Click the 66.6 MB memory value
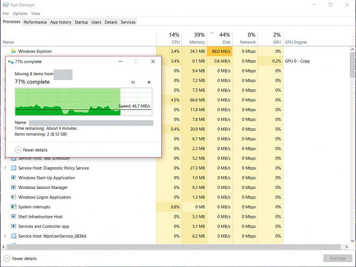356x267 pixels. coord(197,100)
